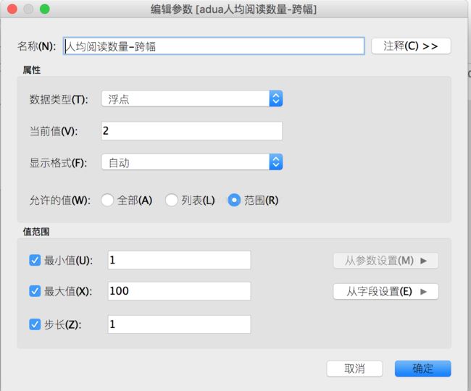471x391 pixels.
Task: Click the 步长 step size input field
Action: point(179,324)
